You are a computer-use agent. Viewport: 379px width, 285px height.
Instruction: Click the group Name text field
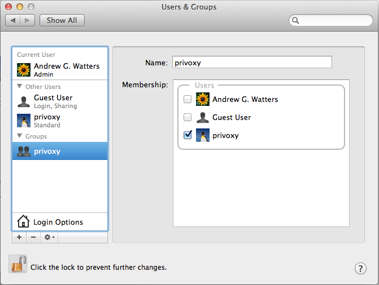[x=252, y=62]
